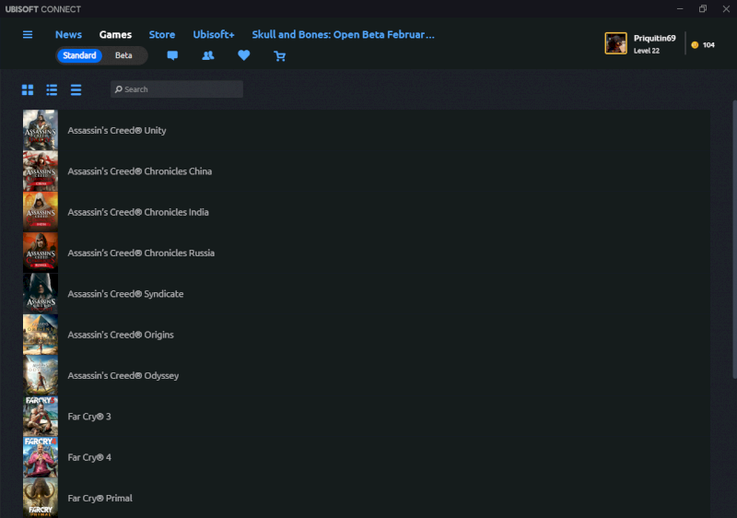Open Far Cry 3 cover thumbnail
The width and height of the screenshot is (737, 518).
[41, 417]
